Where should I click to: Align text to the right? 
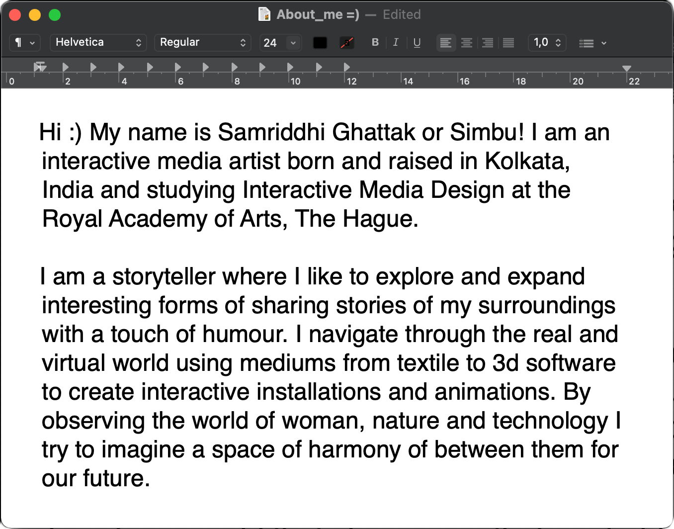488,43
